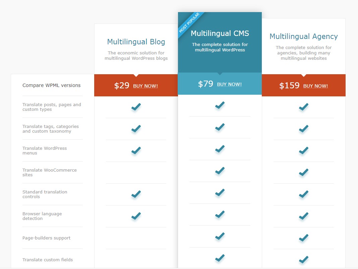Image resolution: width=358 pixels, height=269 pixels.
Task: Click Multilingual Blog checkmark for browser language detection
Action: click(x=136, y=216)
